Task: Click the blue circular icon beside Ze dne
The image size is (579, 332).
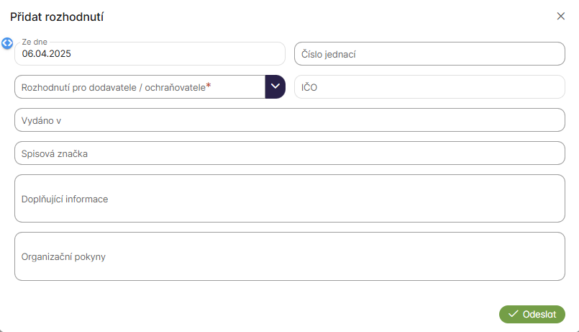Action: coord(8,43)
